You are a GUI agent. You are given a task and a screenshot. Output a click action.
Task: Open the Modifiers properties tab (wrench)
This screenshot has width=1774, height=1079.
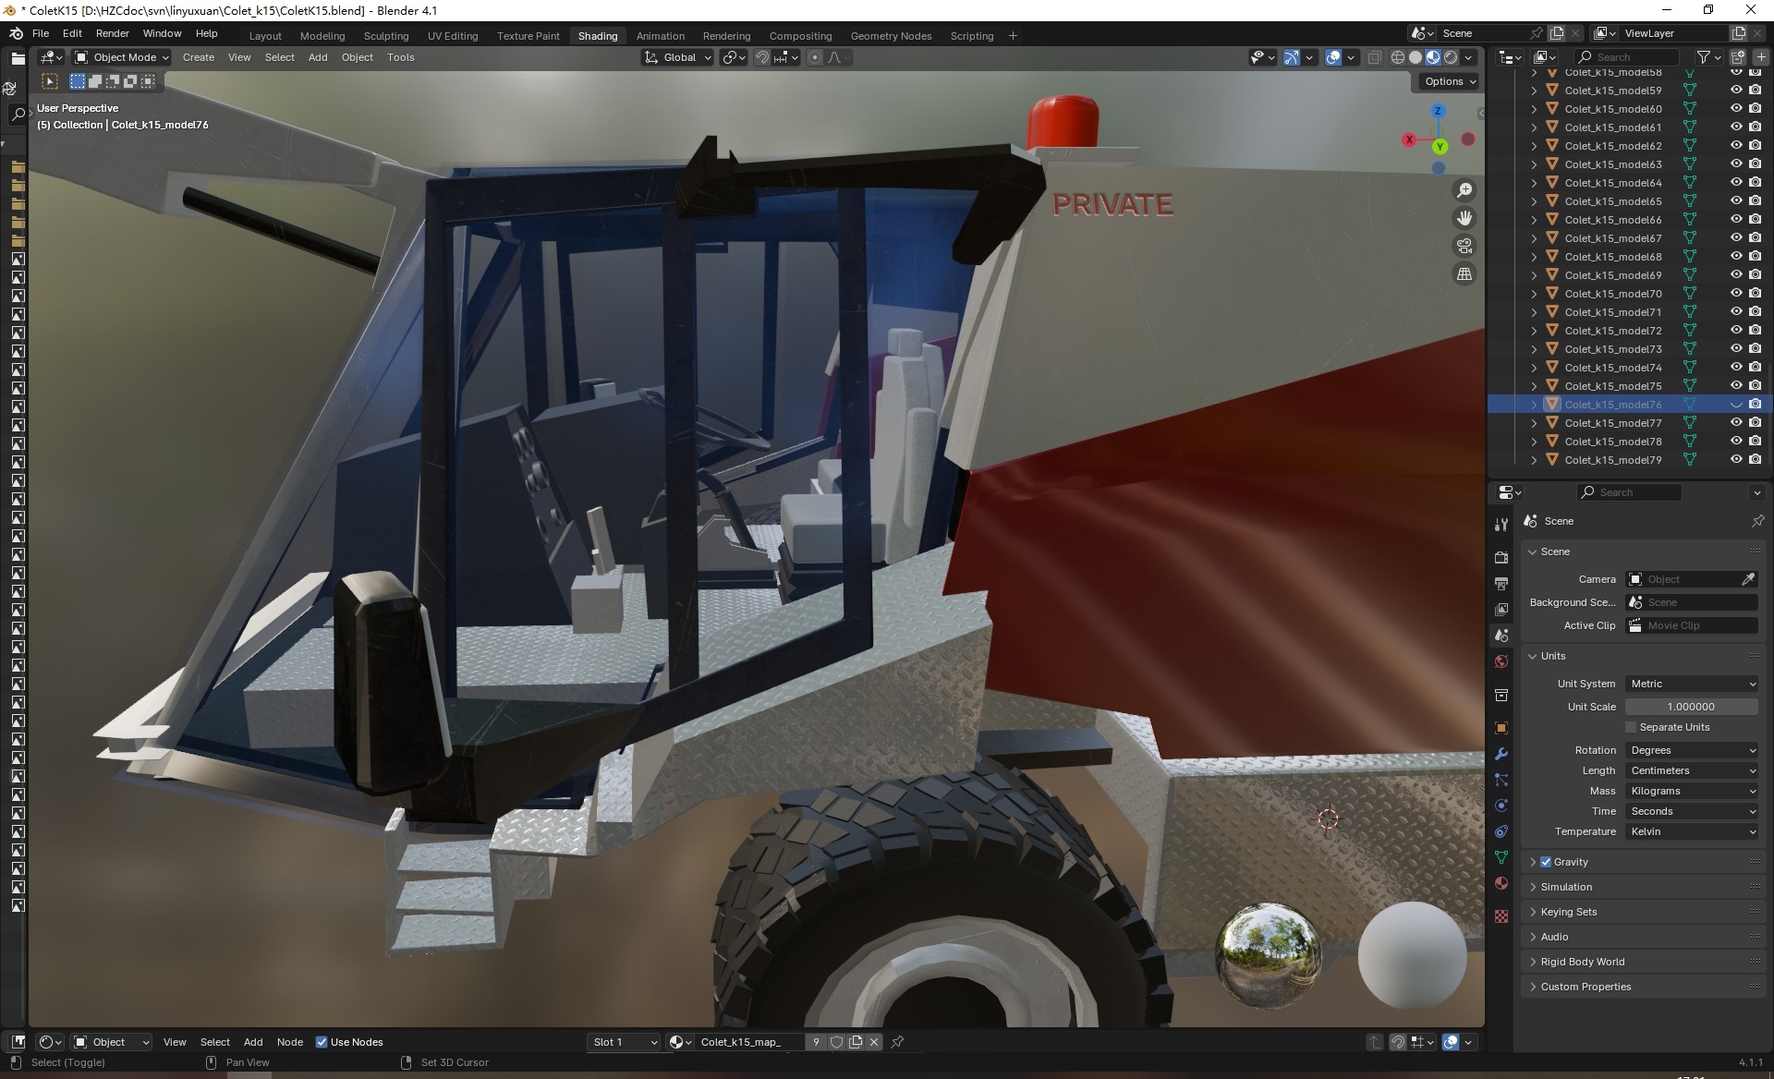coord(1501,754)
